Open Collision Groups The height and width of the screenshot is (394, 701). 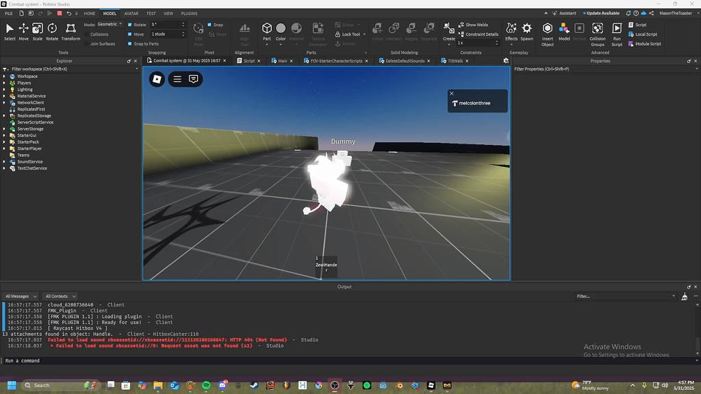[598, 34]
